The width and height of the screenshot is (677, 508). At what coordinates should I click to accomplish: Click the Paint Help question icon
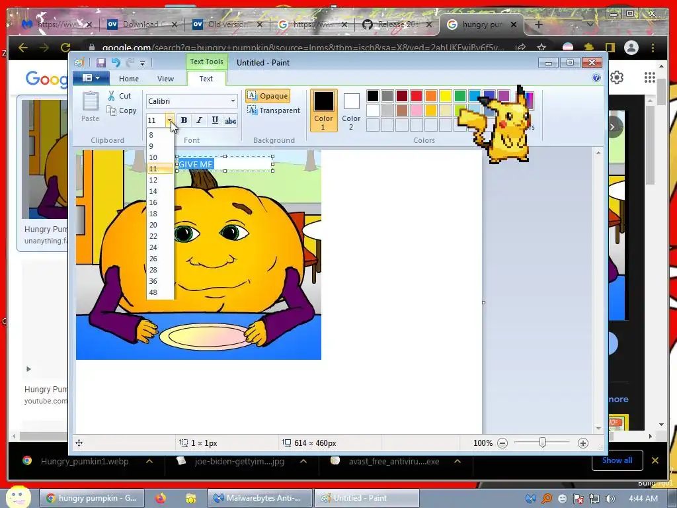pos(596,78)
